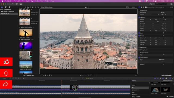174x98 pixels.
Task: Select the All effects category
Action: click(x=140, y=88)
